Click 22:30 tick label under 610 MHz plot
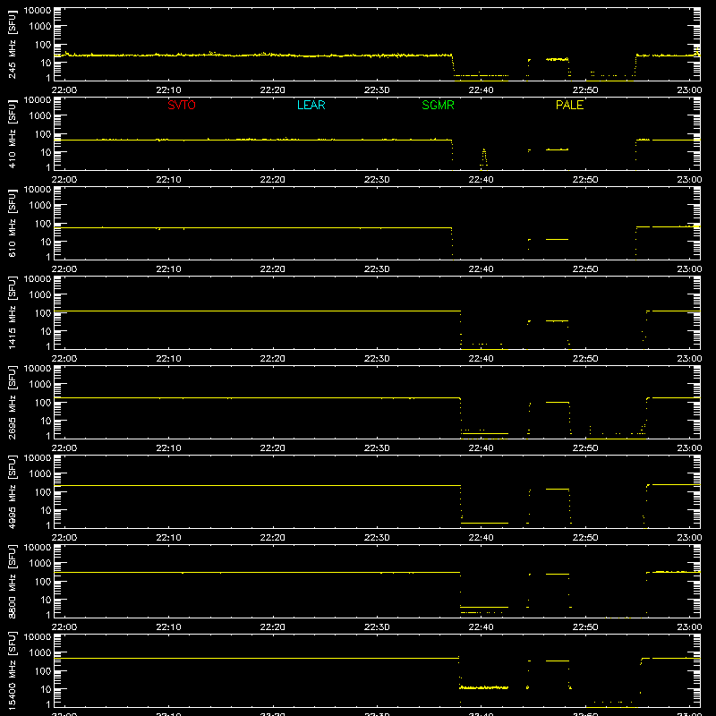Viewport: 716px width, 716px height. click(377, 269)
